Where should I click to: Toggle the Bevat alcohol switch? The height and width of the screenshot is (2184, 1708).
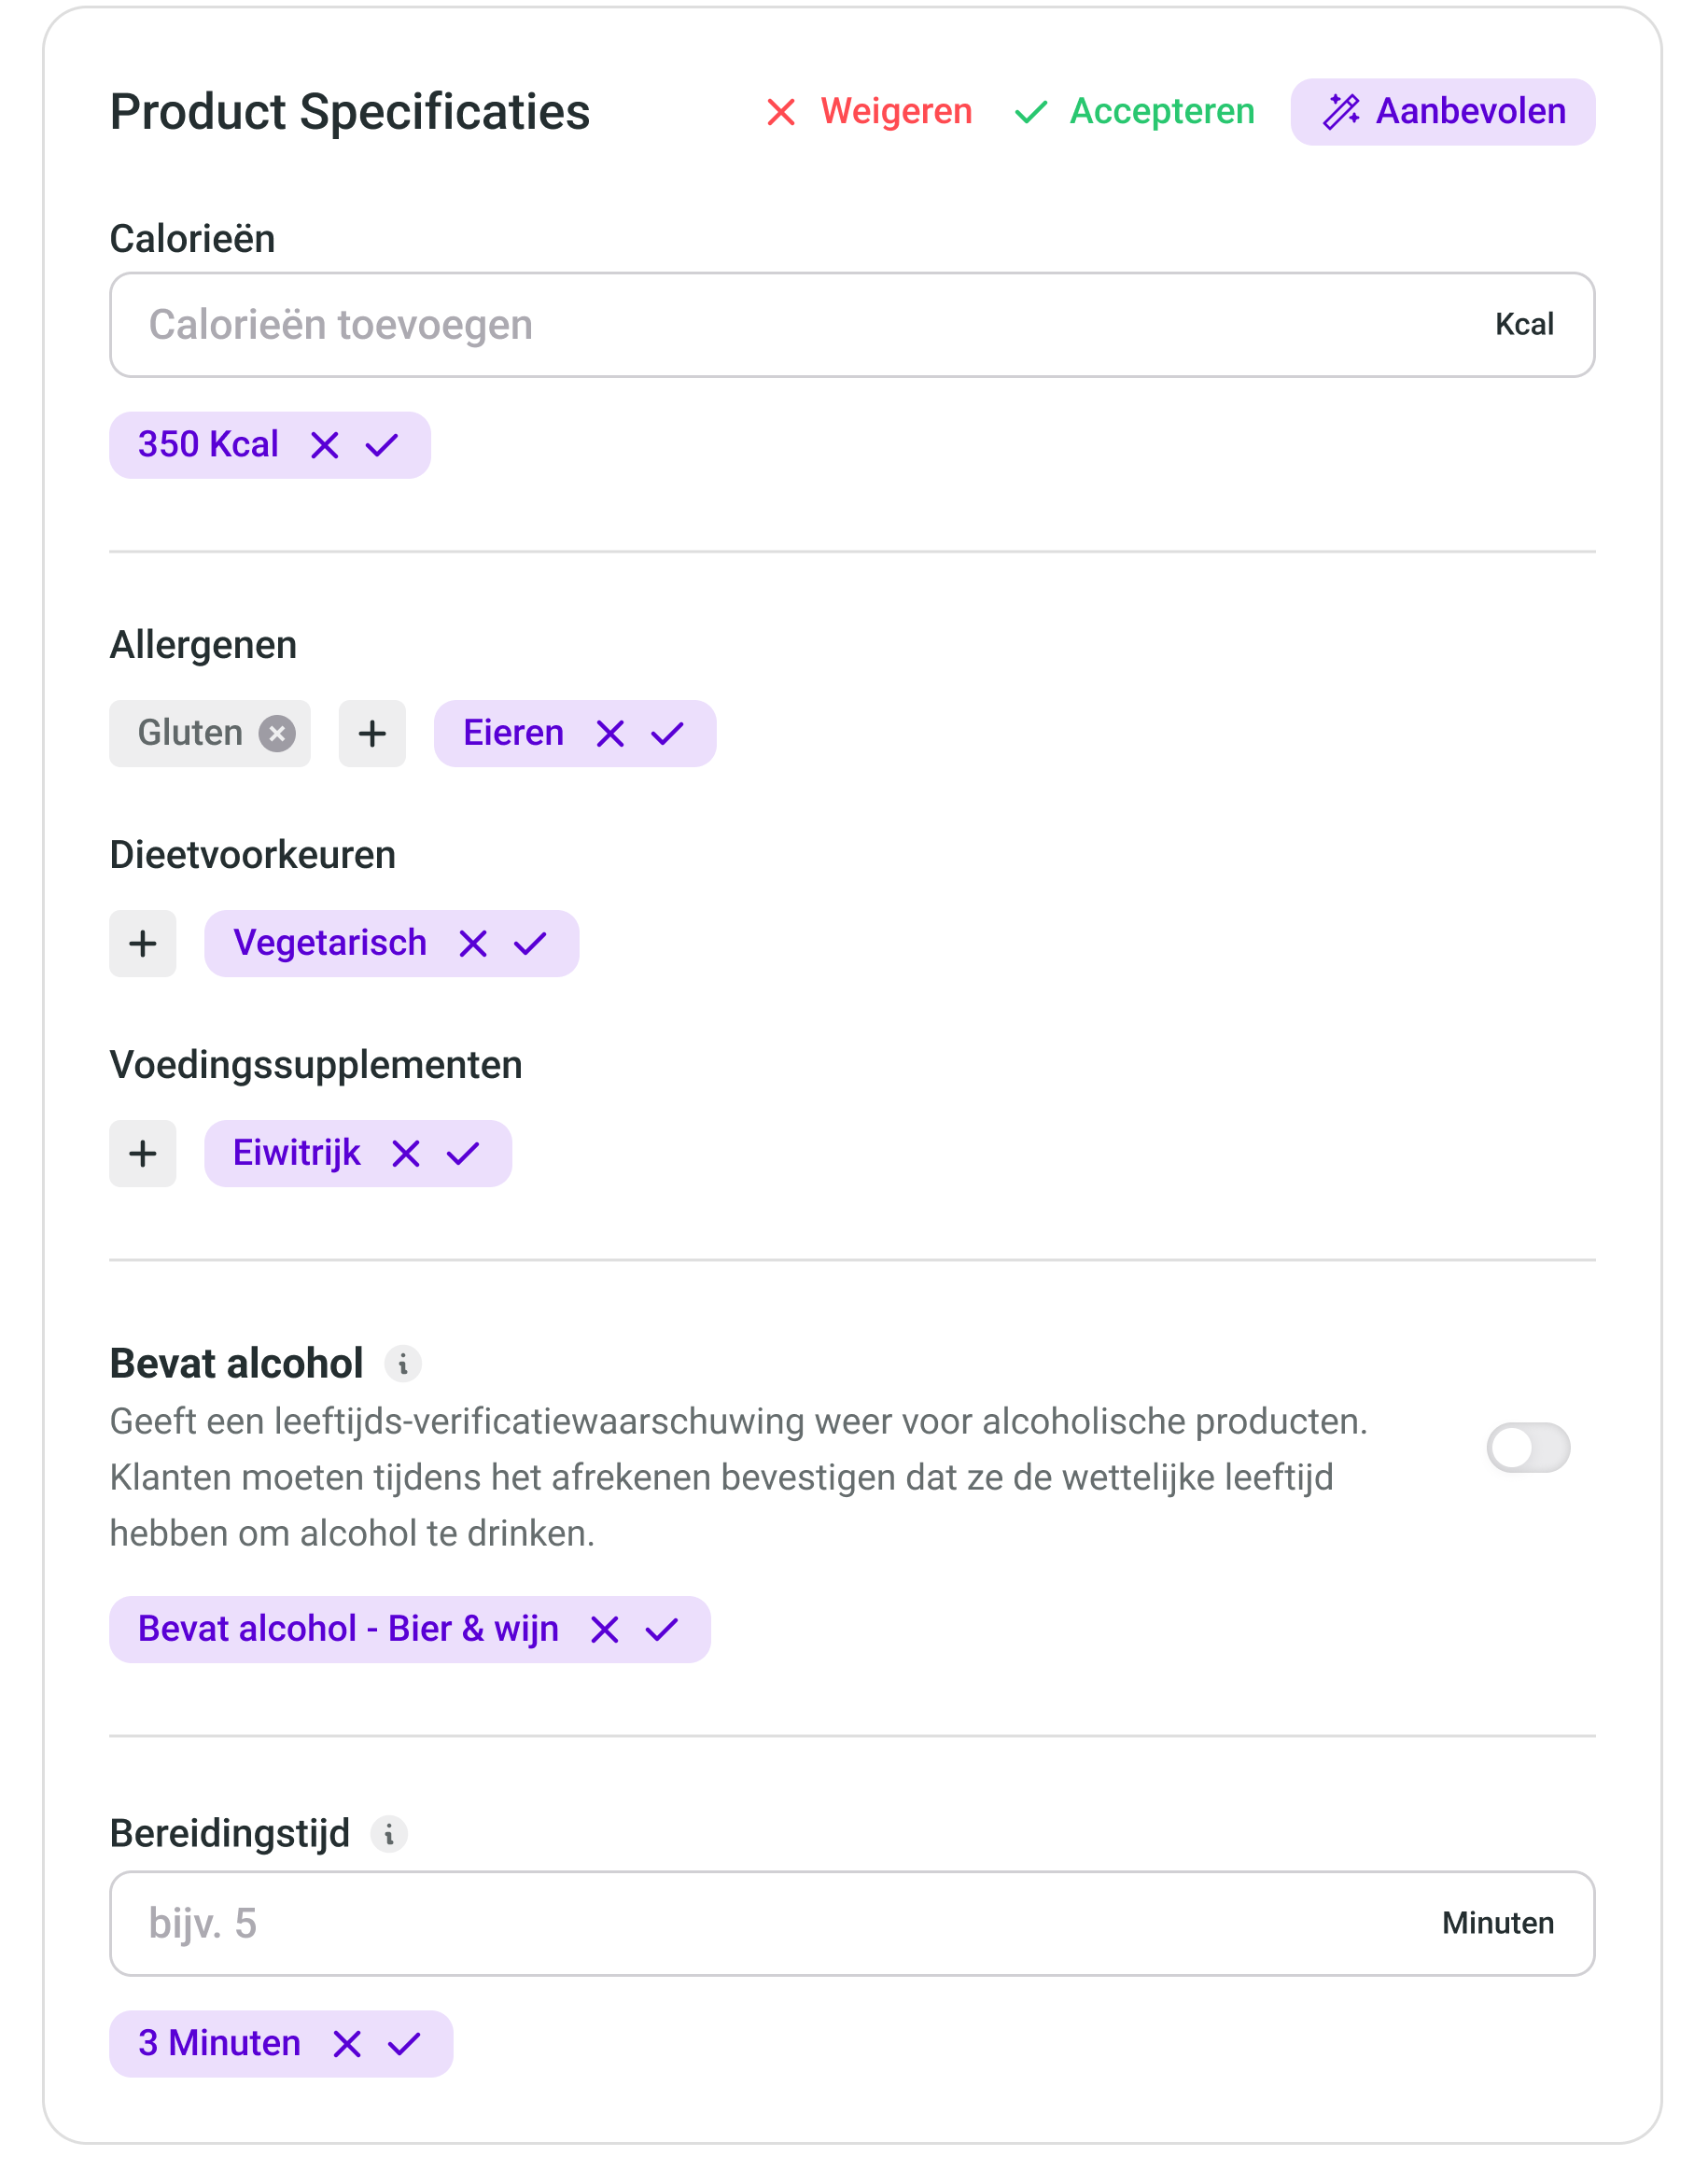tap(1527, 1448)
